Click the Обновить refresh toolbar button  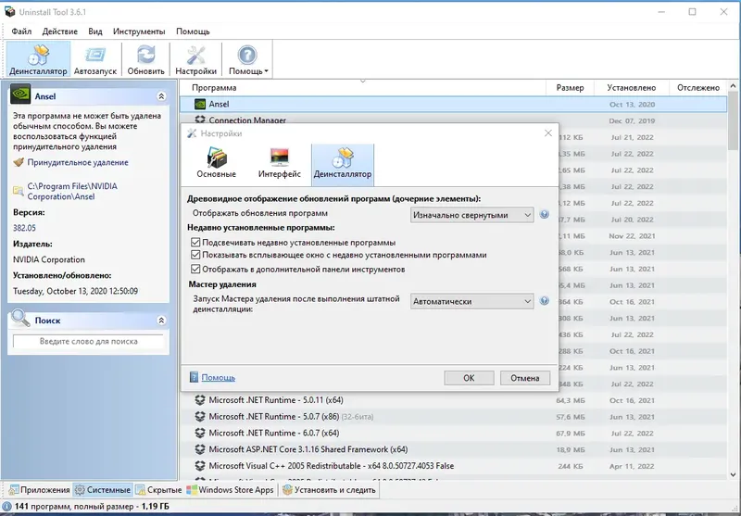146,59
